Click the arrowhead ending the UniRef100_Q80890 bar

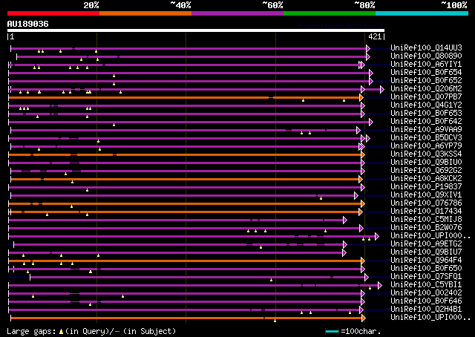[368, 56]
